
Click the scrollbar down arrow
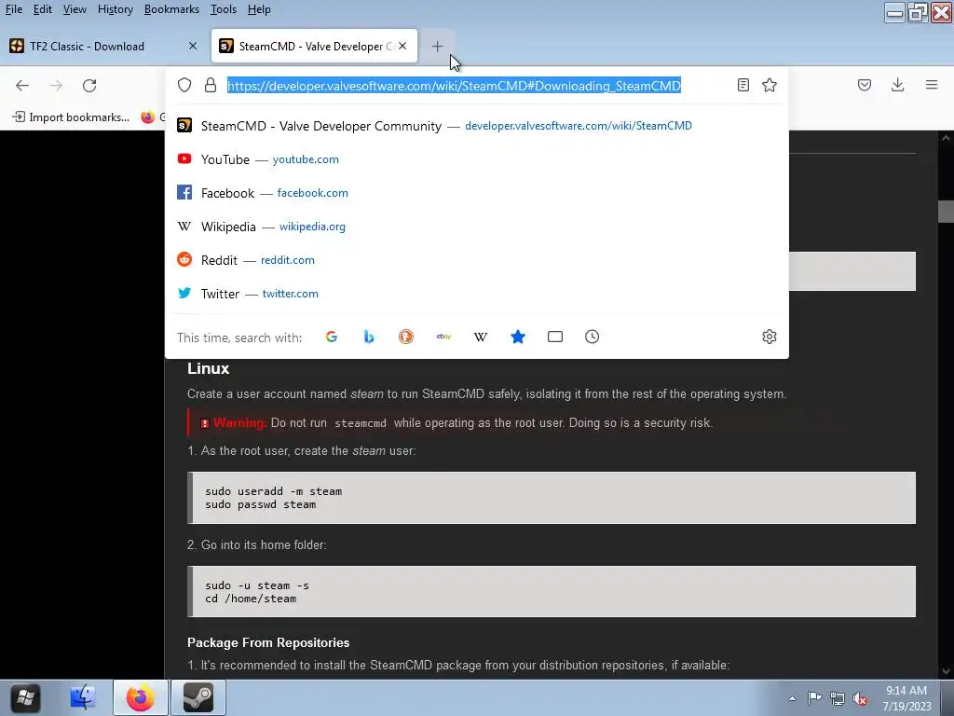946,671
